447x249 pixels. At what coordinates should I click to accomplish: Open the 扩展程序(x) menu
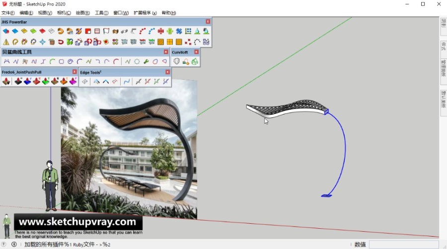145,13
